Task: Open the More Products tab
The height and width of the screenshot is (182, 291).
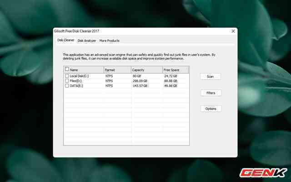Action: pos(109,41)
